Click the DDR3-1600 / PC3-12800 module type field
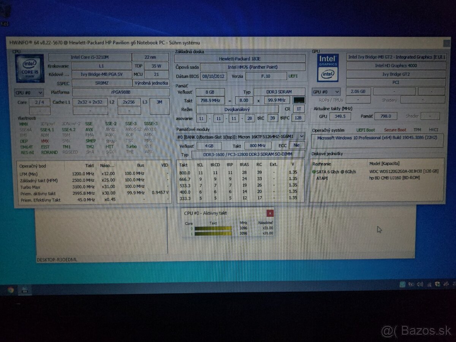This screenshot has height=342, width=456. pos(248,155)
